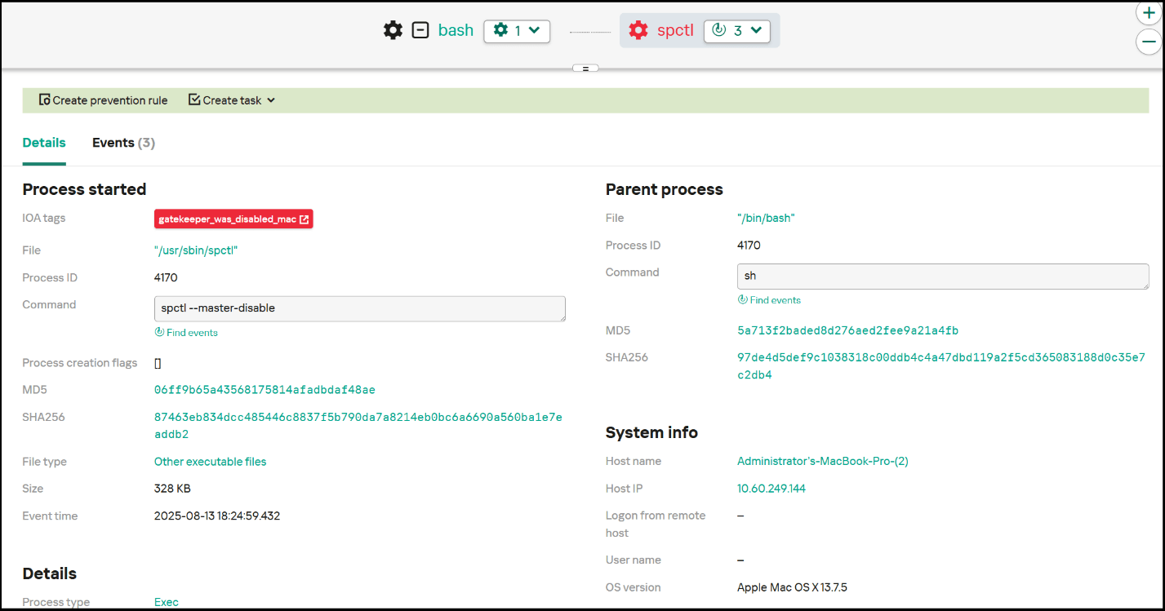Click the red gear icon on the spctl node
This screenshot has width=1165, height=611.
(x=638, y=29)
